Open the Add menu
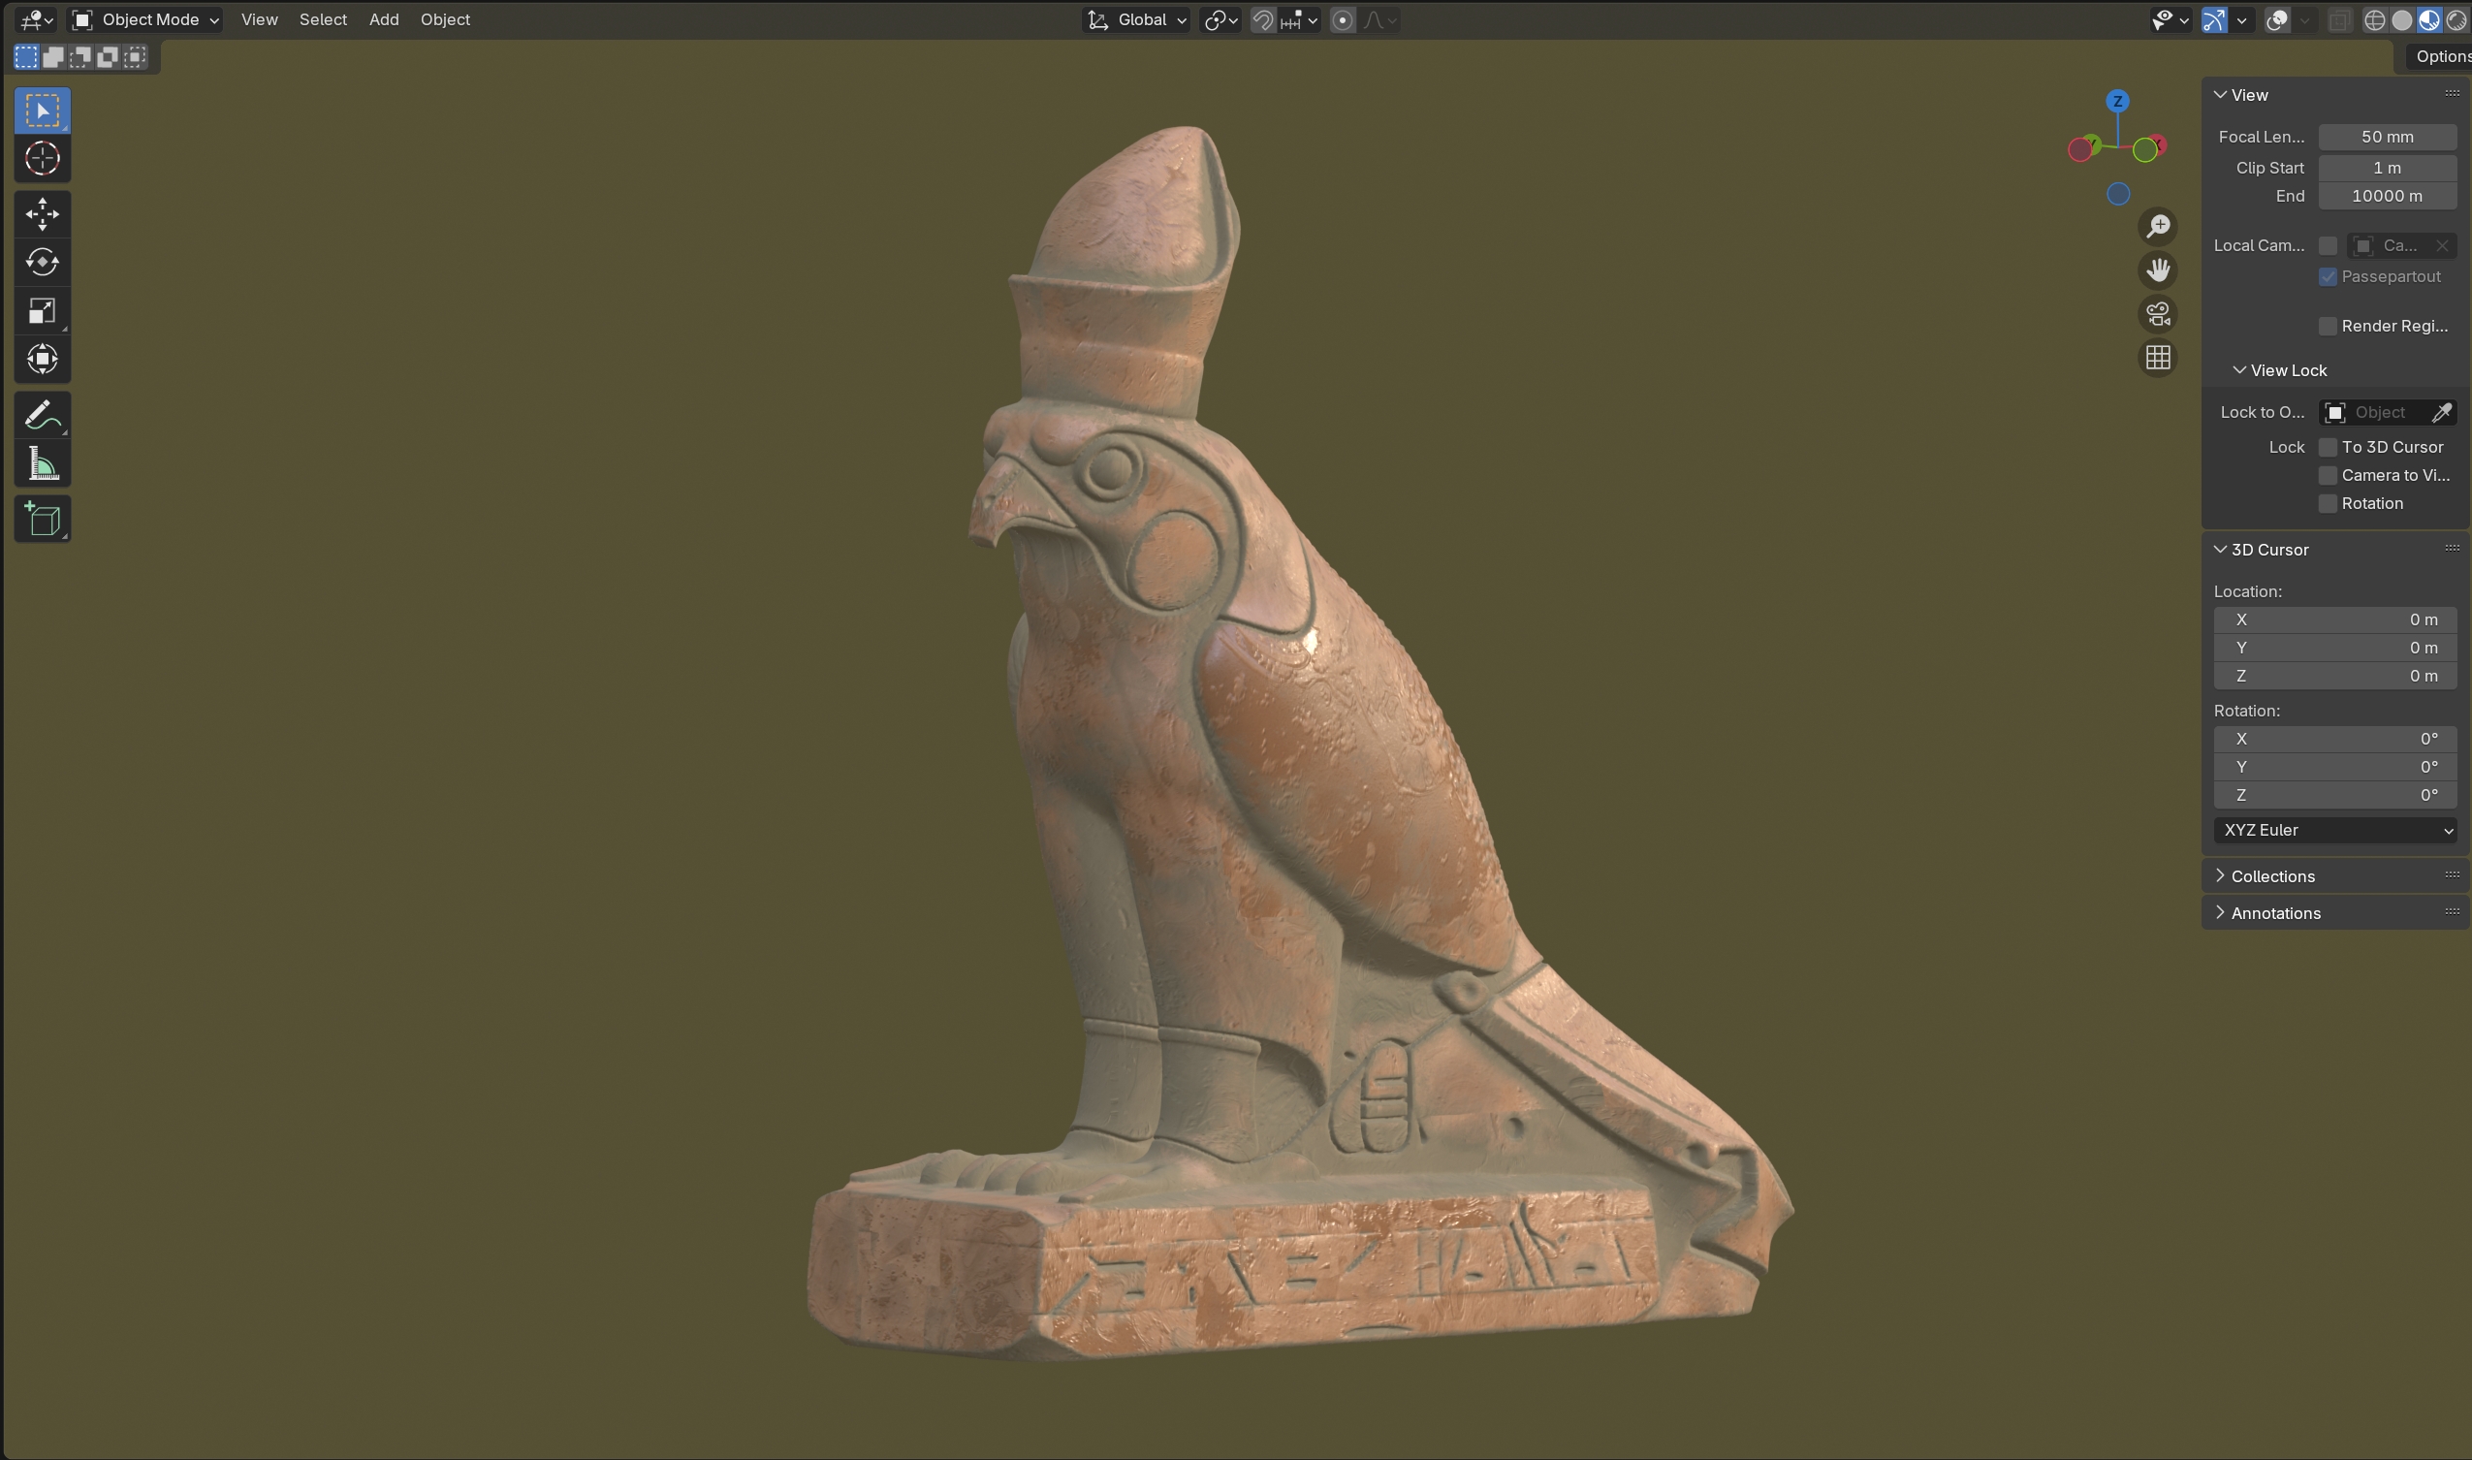 tap(384, 19)
